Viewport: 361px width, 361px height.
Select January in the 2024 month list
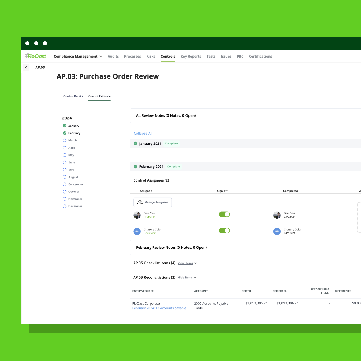pyautogui.click(x=74, y=126)
